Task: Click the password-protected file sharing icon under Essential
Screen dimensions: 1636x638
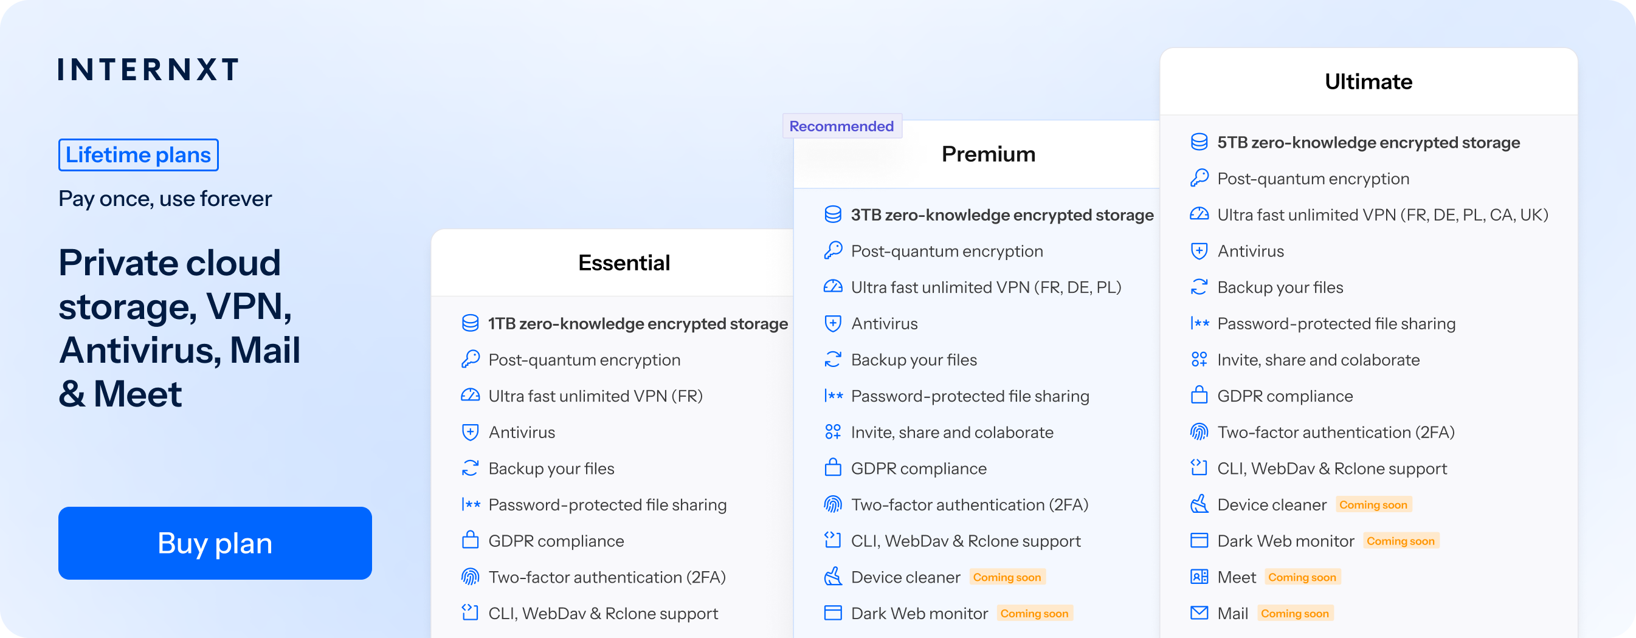Action: [469, 505]
